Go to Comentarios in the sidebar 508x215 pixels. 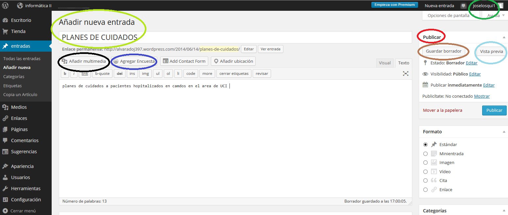(x=25, y=141)
